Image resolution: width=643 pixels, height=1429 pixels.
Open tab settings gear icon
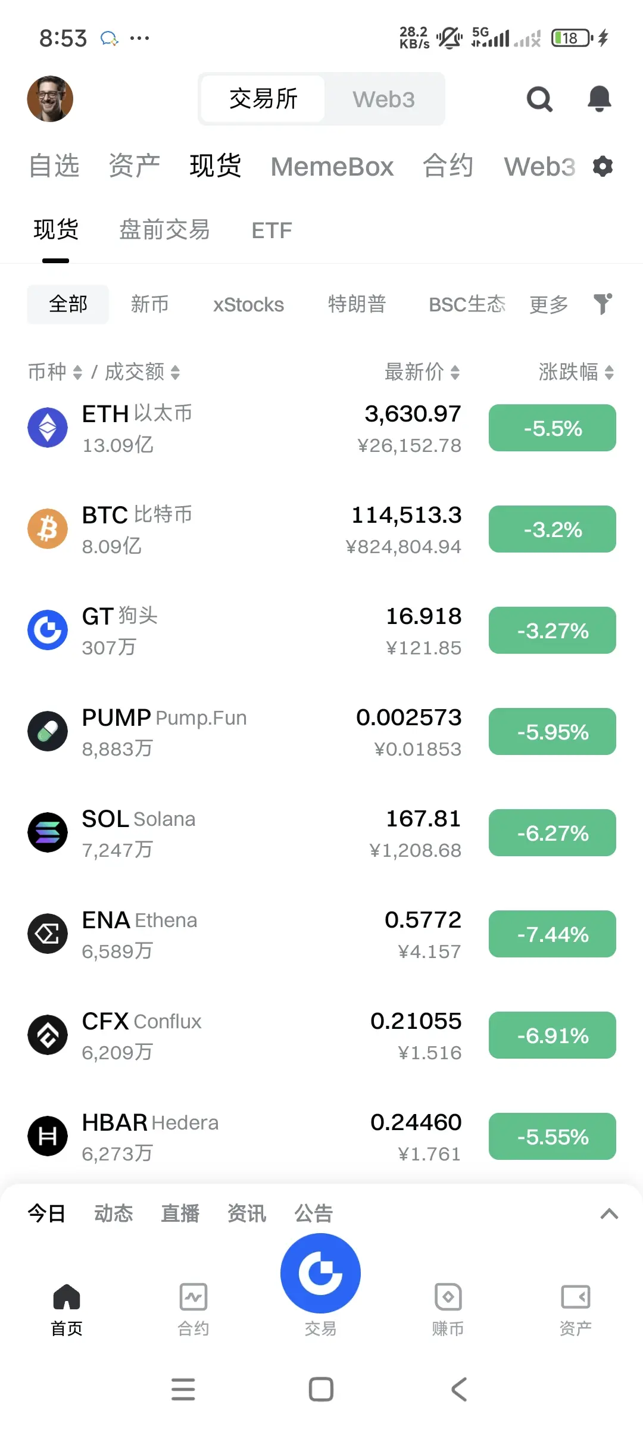(603, 166)
